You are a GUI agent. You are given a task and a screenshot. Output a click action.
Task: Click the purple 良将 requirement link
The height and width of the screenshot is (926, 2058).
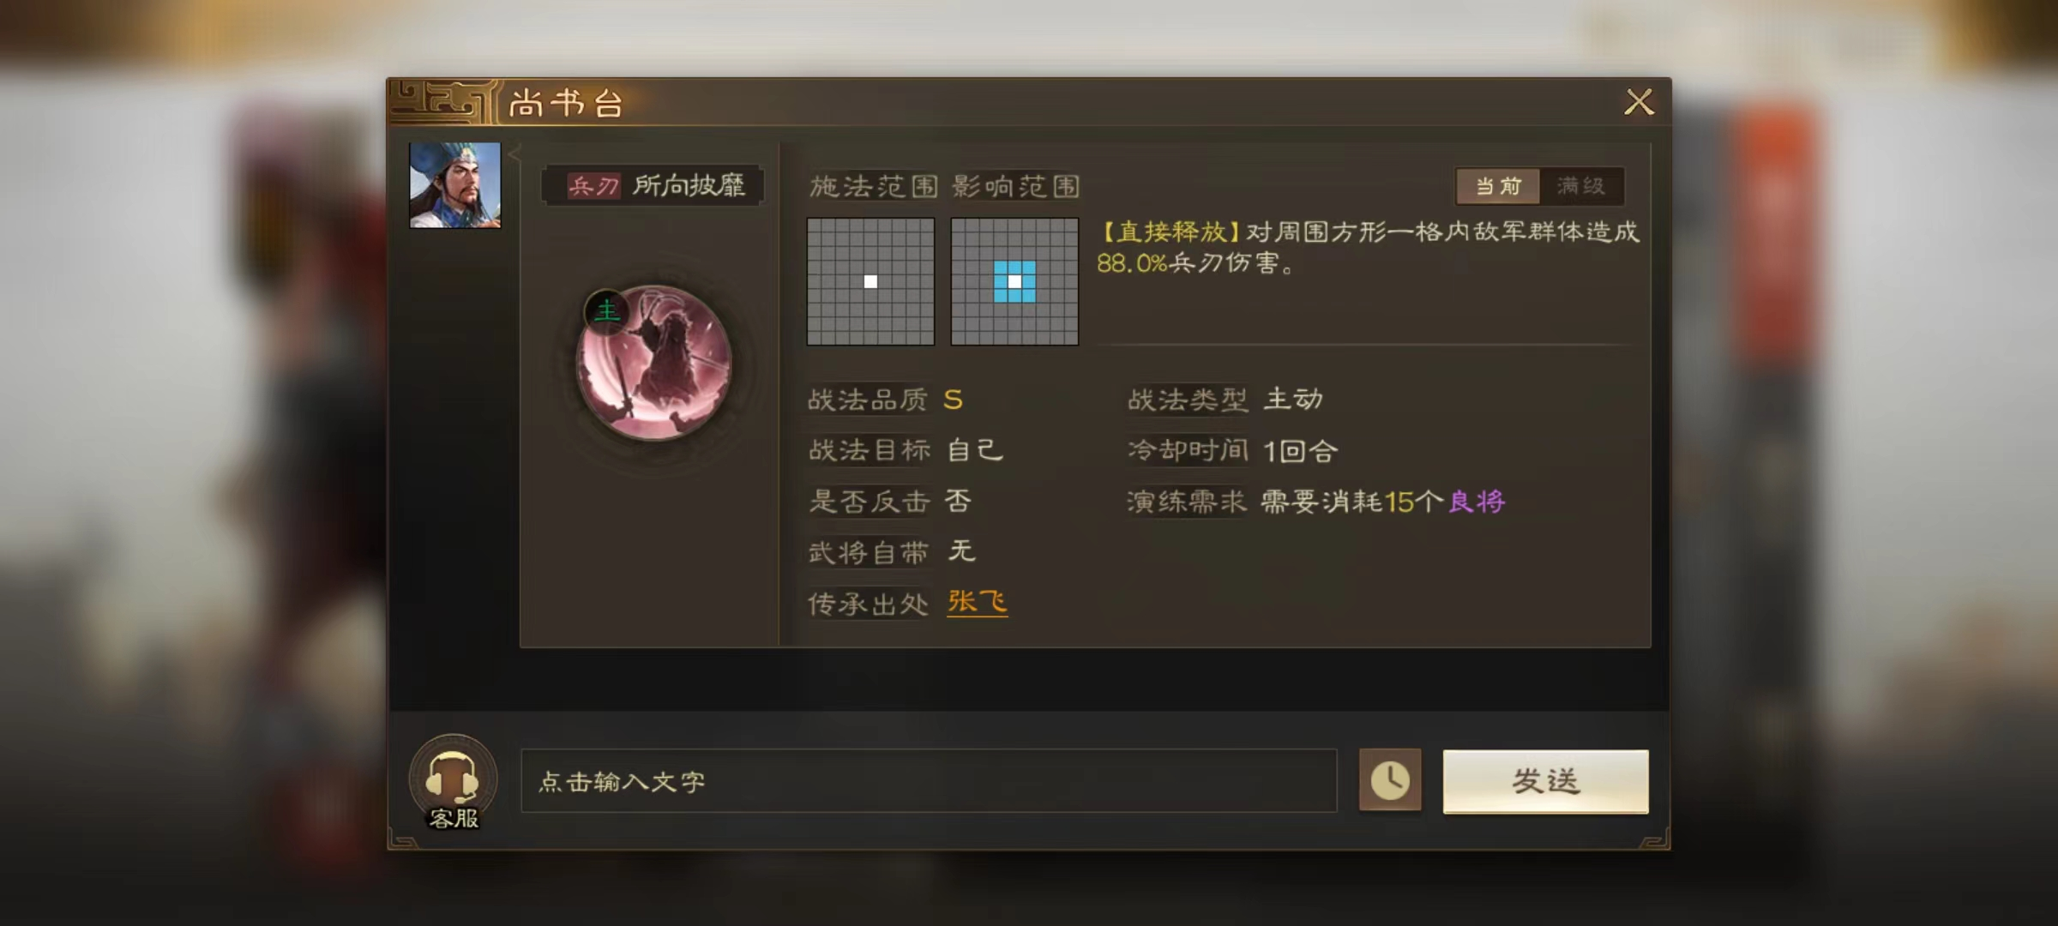(x=1477, y=502)
